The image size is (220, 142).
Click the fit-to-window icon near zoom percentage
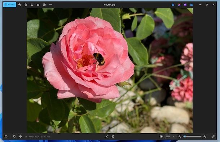[x=161, y=136]
